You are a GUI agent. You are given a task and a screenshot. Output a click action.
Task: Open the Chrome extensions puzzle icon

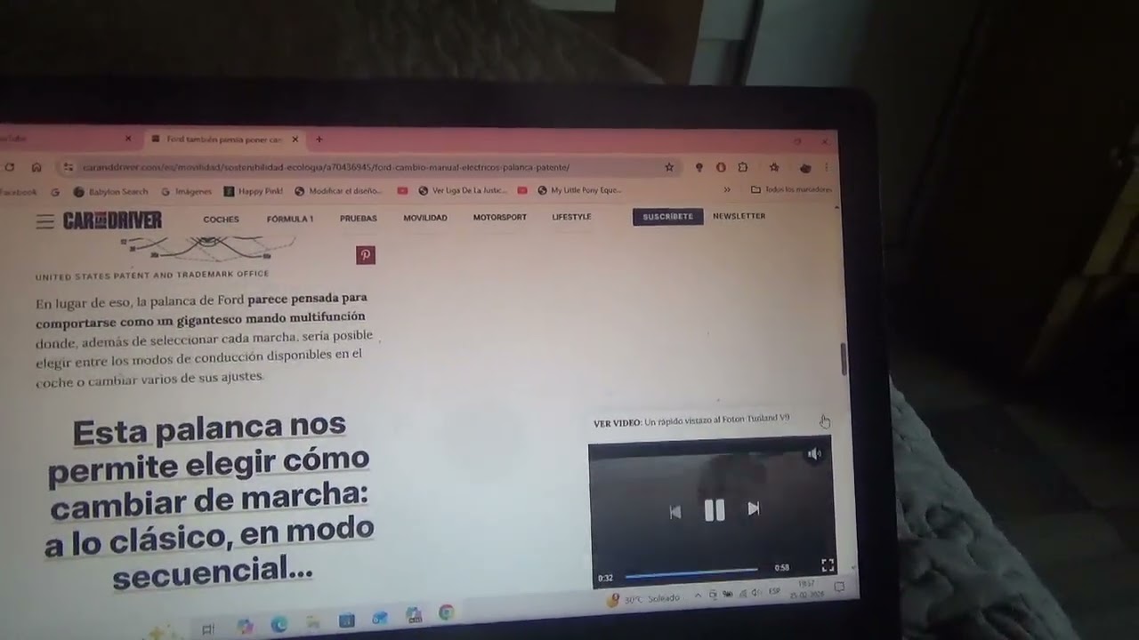tap(743, 167)
